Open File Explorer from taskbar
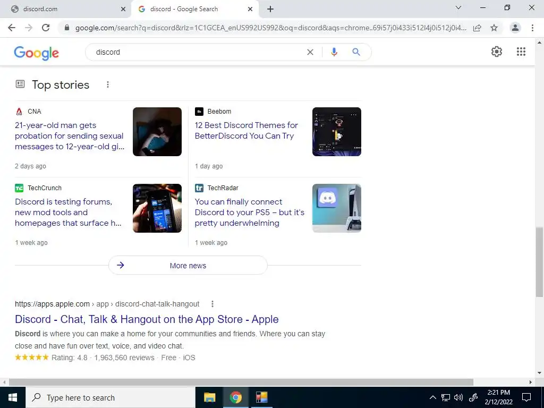 [209, 397]
